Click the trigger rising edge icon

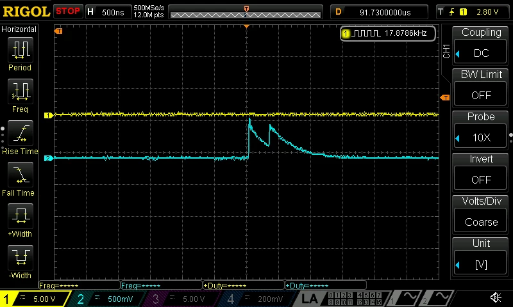tap(452, 12)
